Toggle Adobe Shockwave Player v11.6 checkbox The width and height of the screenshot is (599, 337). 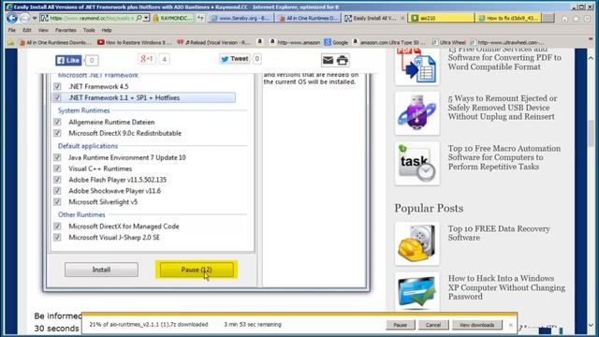click(57, 191)
